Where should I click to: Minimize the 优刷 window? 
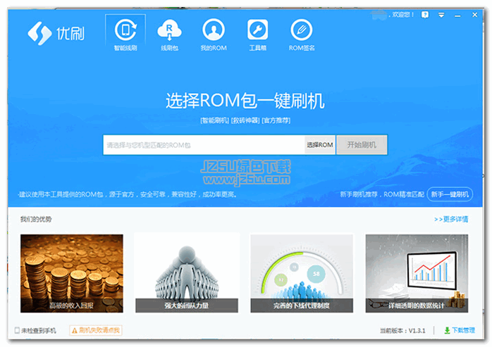[457, 15]
